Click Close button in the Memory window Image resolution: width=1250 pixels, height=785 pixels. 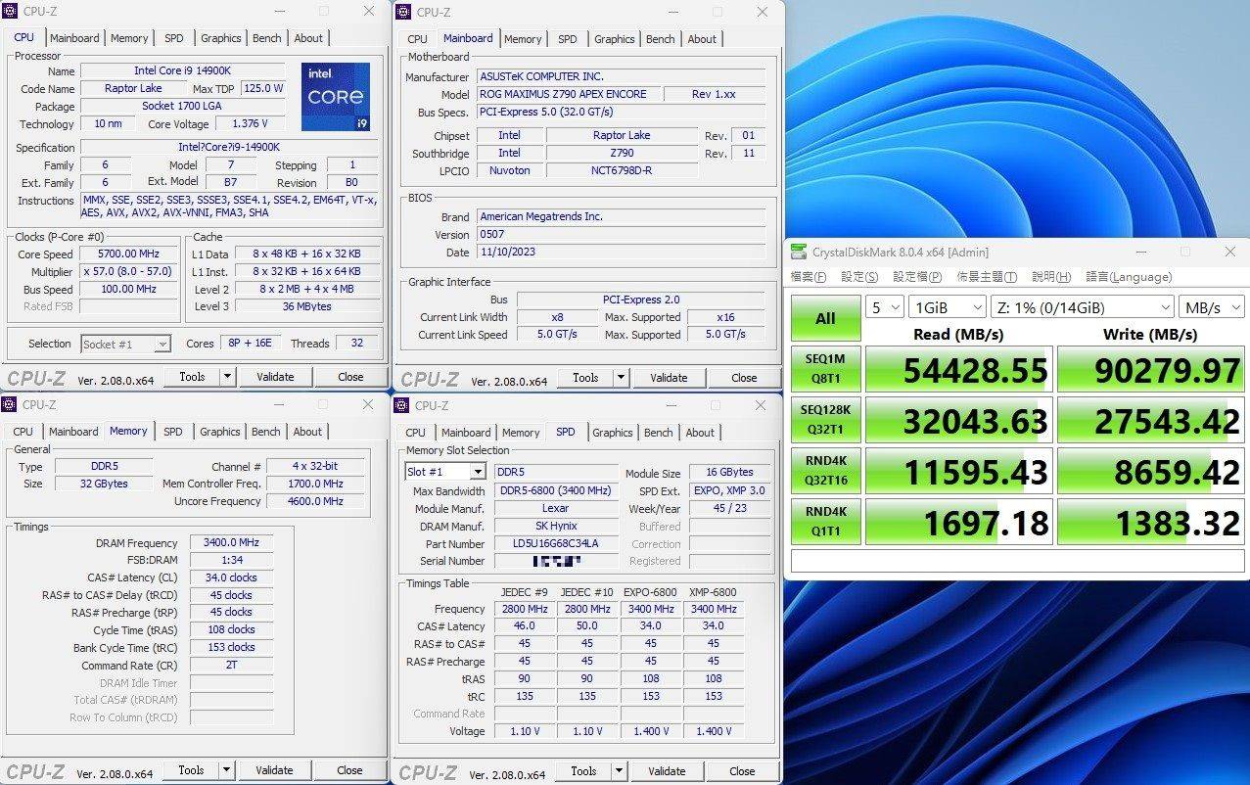pos(349,769)
